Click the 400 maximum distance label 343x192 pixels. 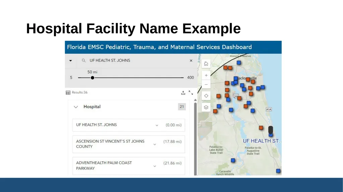click(191, 77)
